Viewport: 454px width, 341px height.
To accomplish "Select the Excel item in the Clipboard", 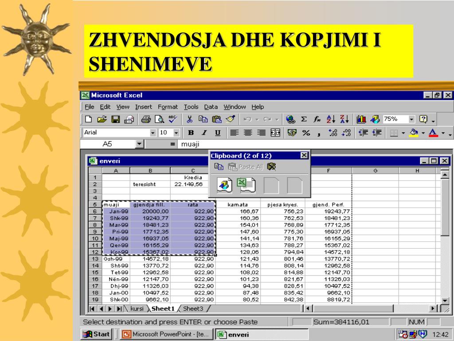I will pyautogui.click(x=246, y=185).
